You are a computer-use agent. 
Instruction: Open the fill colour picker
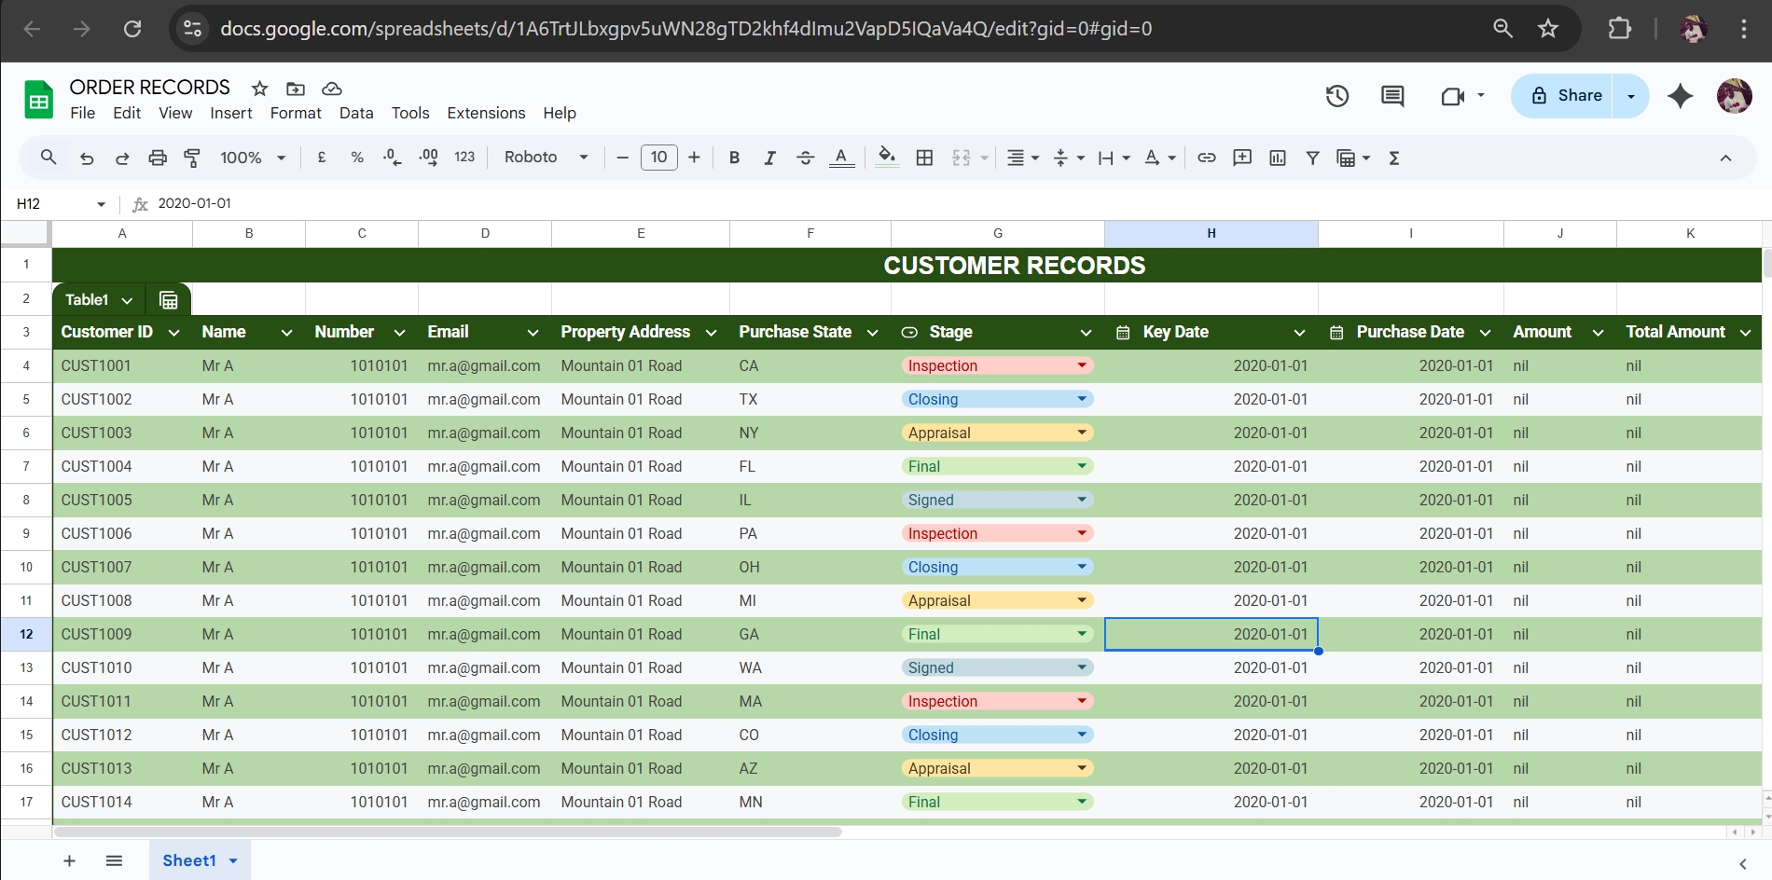click(x=887, y=158)
